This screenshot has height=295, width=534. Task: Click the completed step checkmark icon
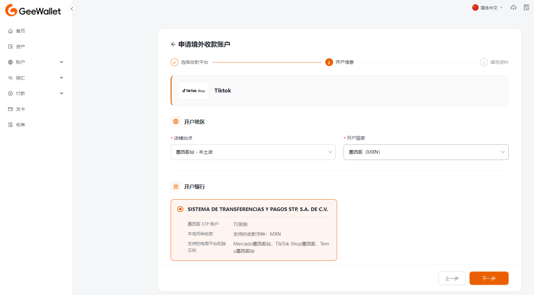[x=175, y=62]
